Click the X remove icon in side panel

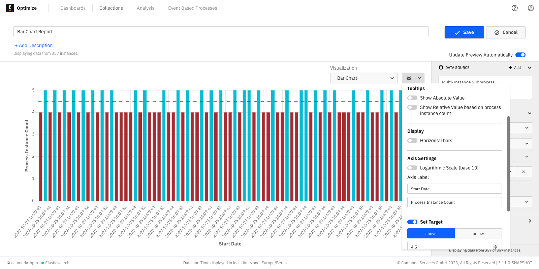524,172
